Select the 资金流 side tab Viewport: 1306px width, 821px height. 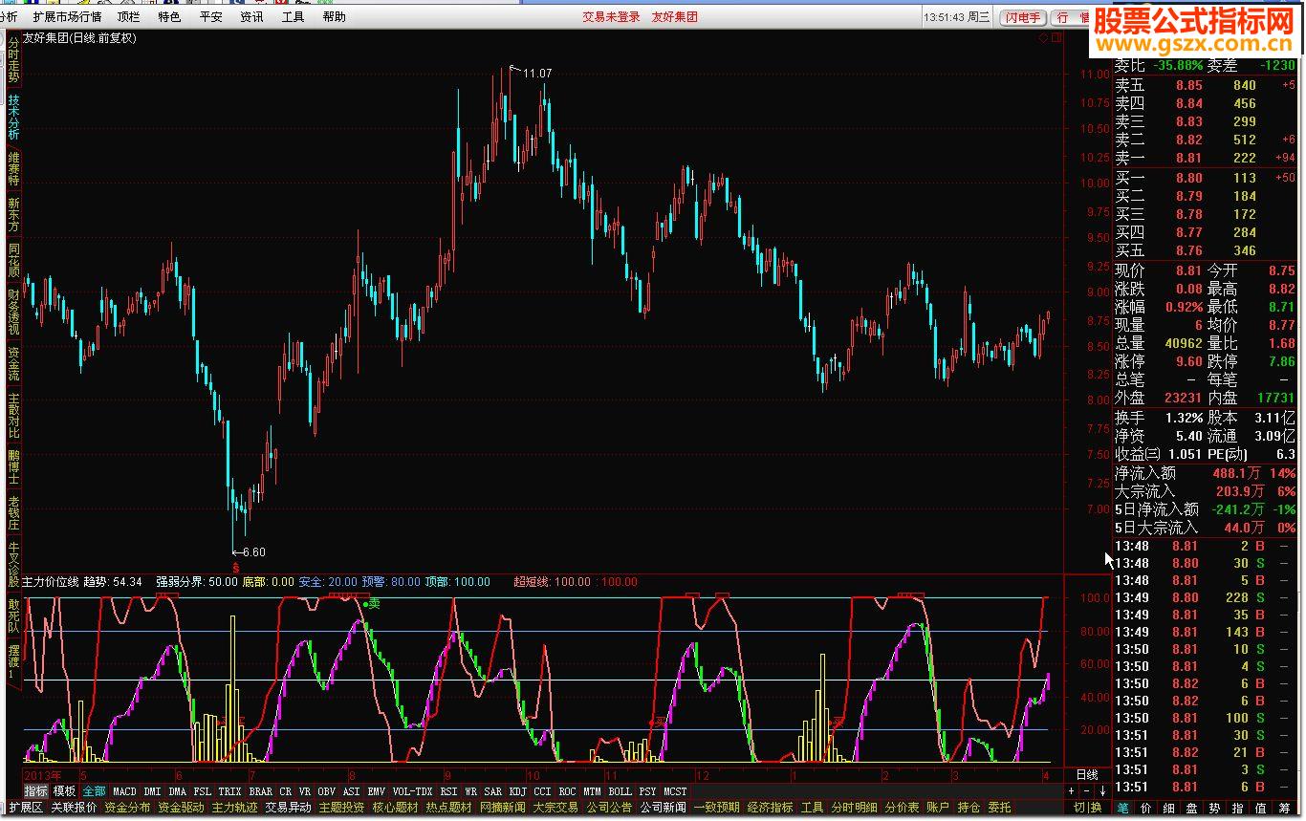click(13, 363)
